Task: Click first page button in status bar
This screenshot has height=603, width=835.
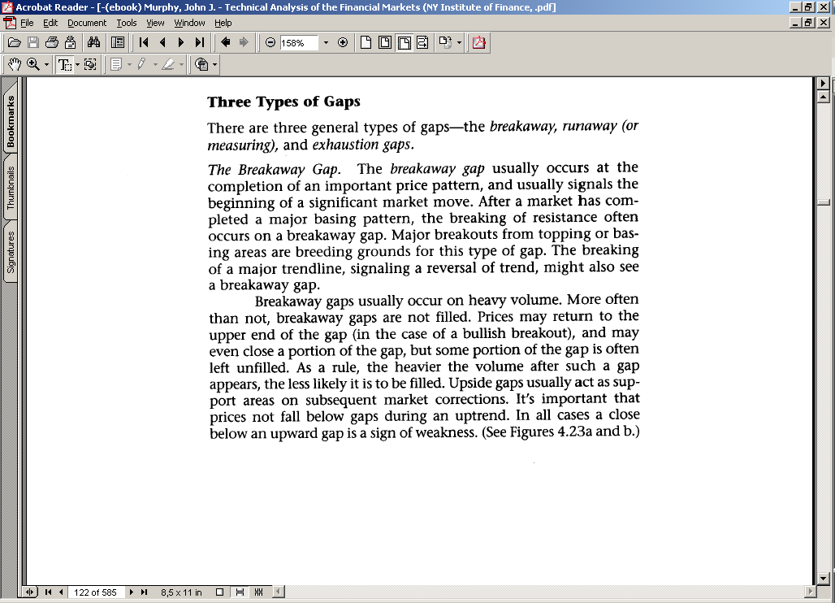Action: coord(49,592)
